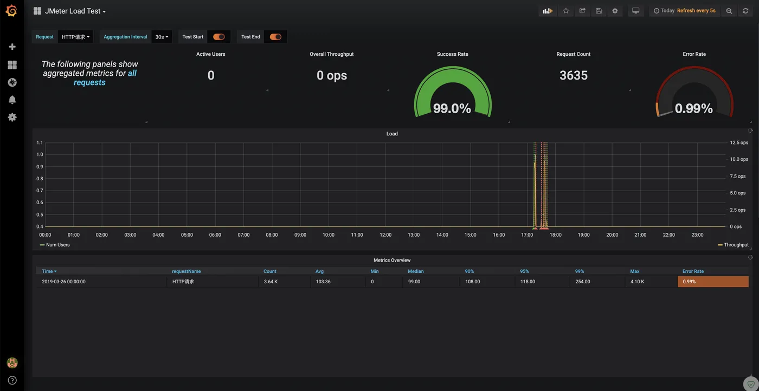
Task: Click the Error Rate column header in table
Action: pyautogui.click(x=693, y=271)
